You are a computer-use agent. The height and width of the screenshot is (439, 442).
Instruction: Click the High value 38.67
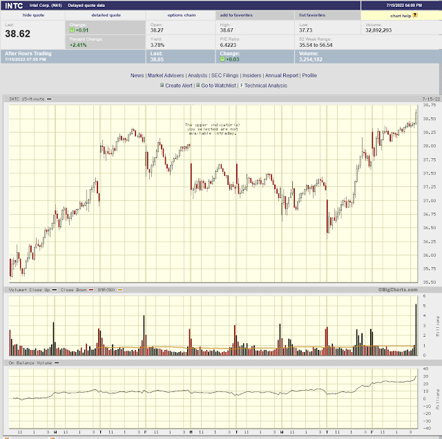click(x=227, y=30)
